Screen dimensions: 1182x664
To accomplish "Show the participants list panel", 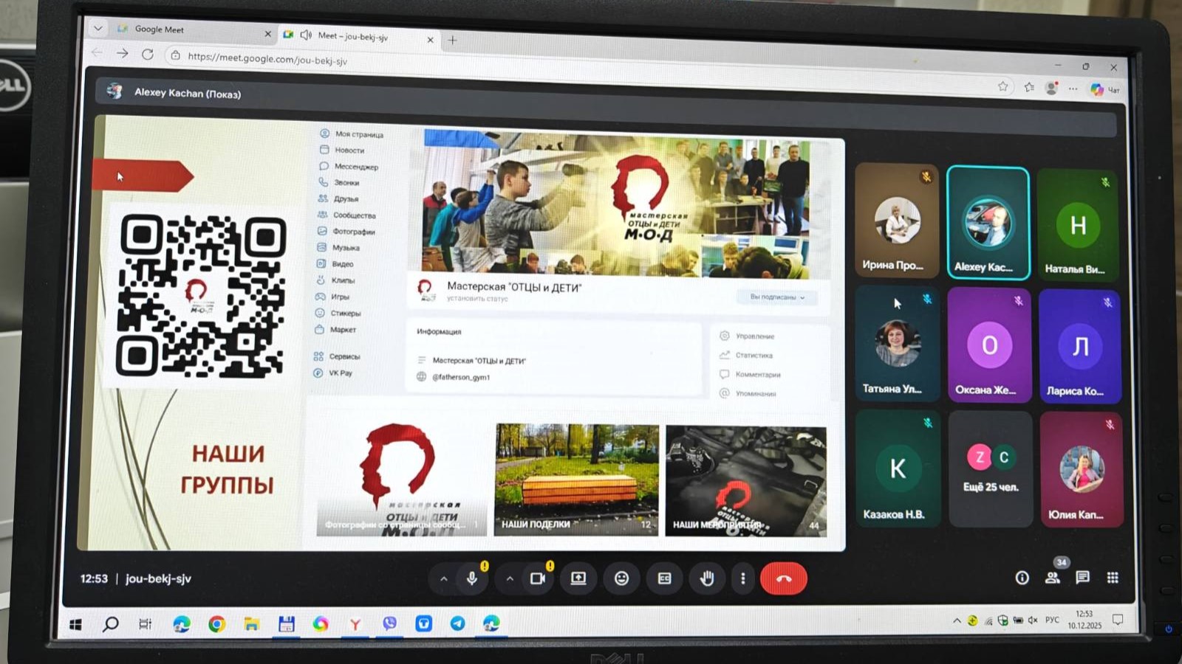I will [x=1053, y=578].
